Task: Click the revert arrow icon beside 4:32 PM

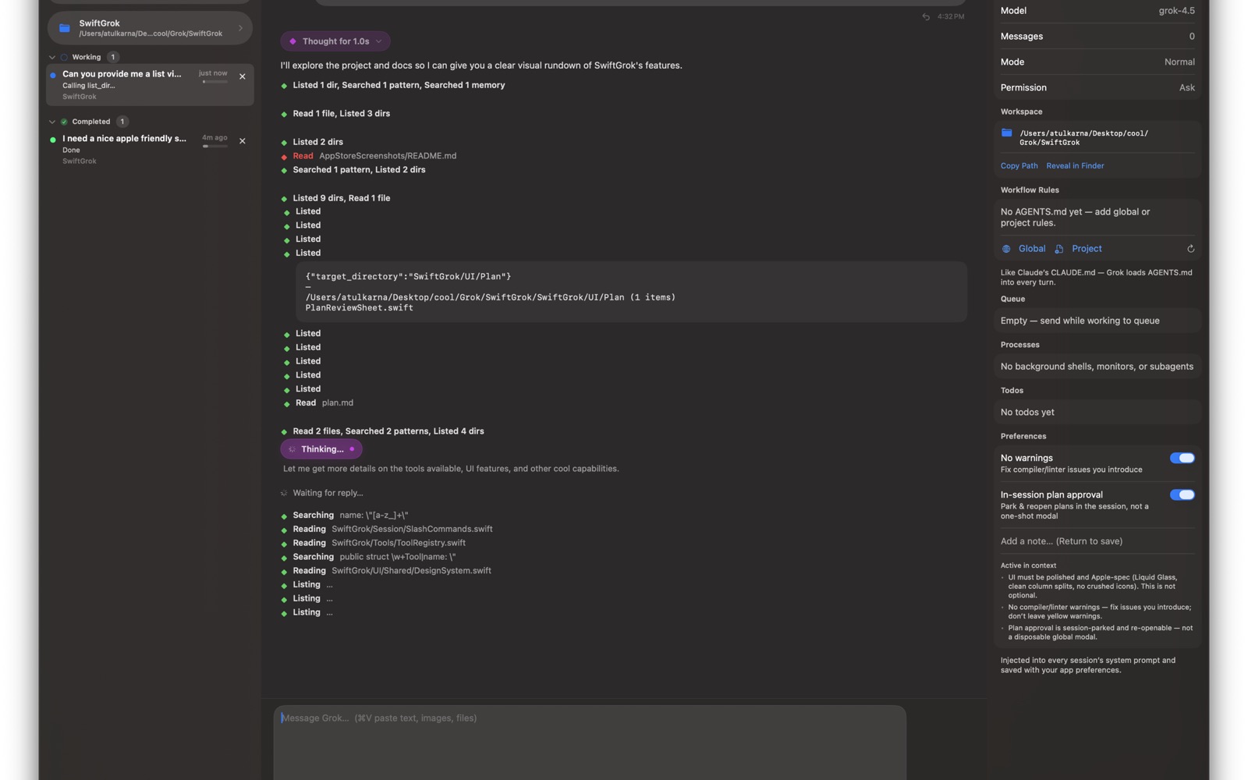Action: (x=926, y=16)
